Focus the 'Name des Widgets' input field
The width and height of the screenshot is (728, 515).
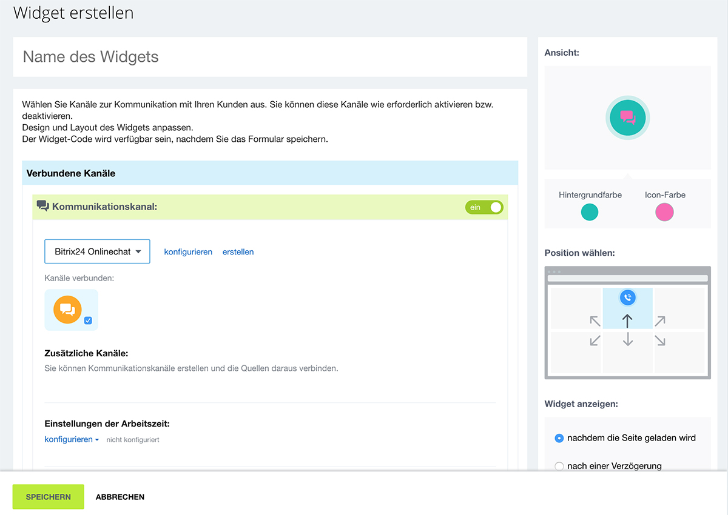coord(270,57)
